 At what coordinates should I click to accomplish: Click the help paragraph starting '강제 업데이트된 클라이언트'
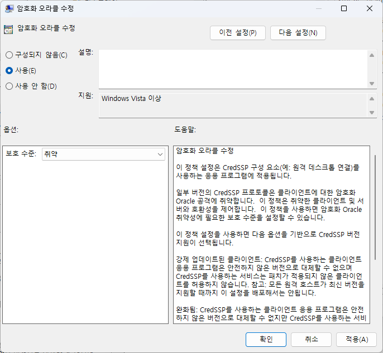(270, 276)
